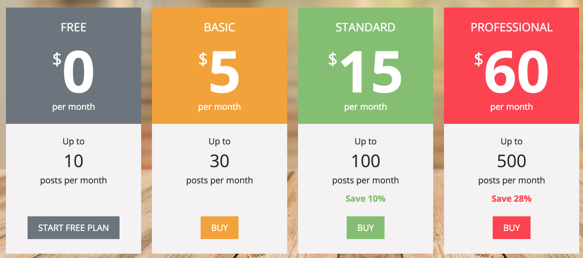This screenshot has height=258, width=583.
Task: Click the PROFESSIONAL plan title
Action: point(512,27)
